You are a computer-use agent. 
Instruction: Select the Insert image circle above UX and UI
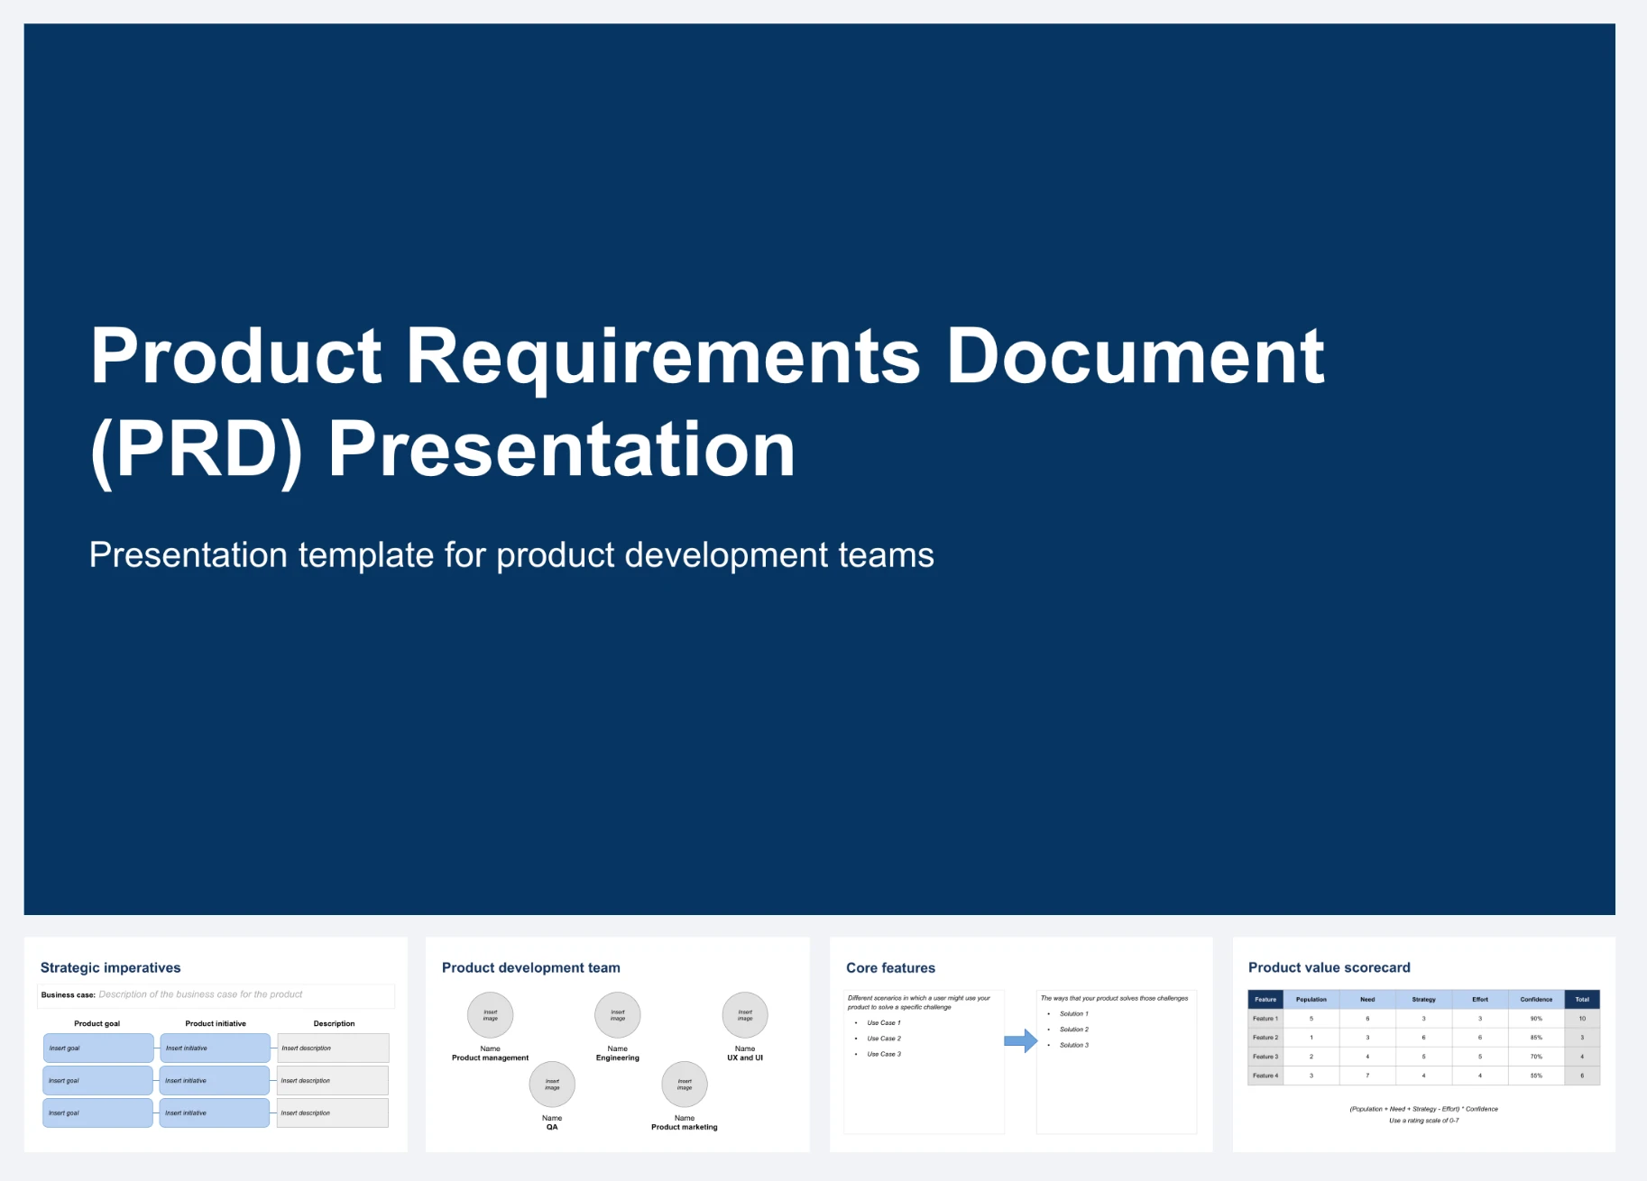(x=745, y=1015)
